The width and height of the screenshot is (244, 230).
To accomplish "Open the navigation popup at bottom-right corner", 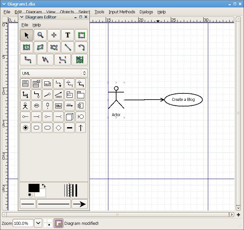I will coord(238,215).
